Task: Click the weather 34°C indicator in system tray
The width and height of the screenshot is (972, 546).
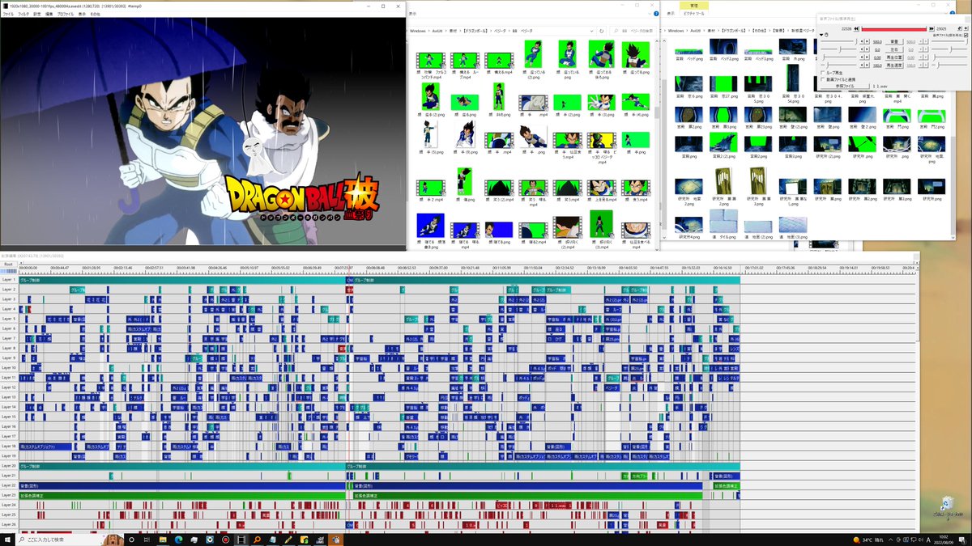Action: [867, 539]
